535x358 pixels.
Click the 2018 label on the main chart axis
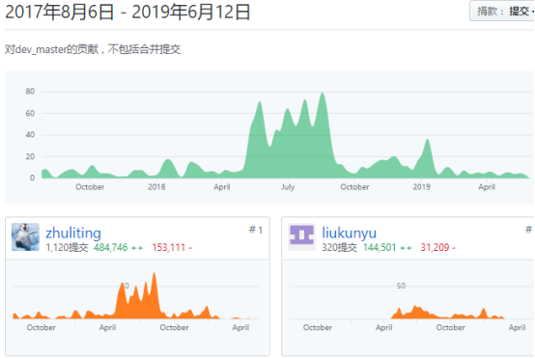156,187
